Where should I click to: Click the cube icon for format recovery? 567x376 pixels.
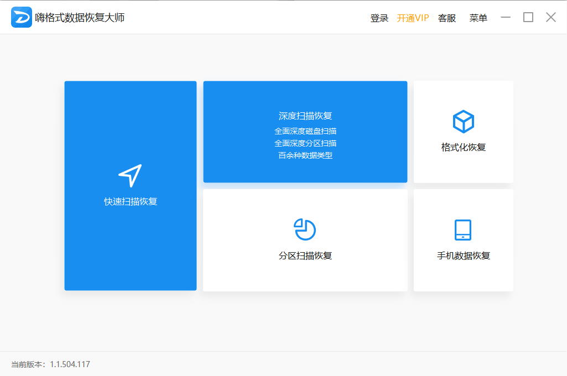coord(463,122)
